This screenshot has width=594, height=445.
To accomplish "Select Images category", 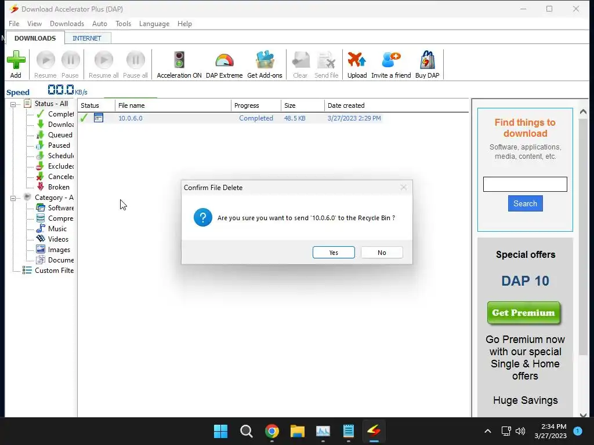I will pos(53,250).
